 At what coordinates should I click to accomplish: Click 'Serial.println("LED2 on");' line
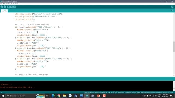[x=33, y=51]
